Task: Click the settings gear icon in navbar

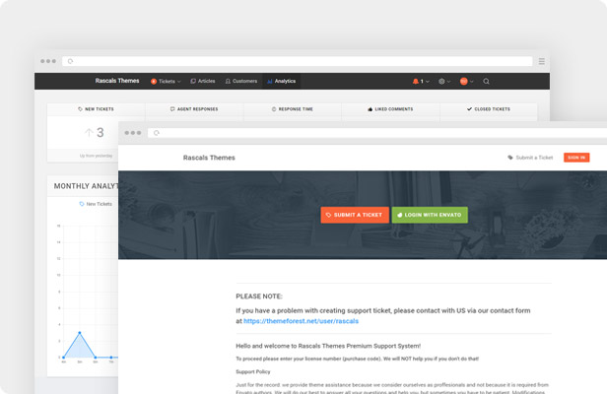Action: (440, 82)
